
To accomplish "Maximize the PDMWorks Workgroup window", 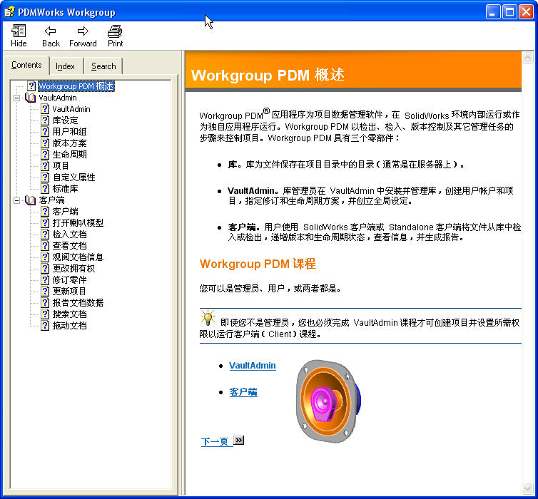I will coord(509,12).
